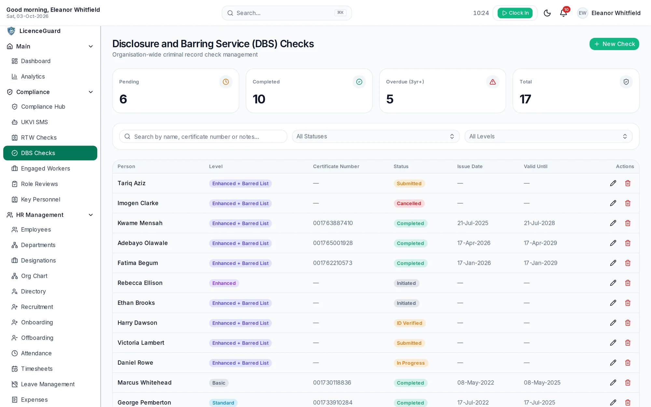This screenshot has height=407, width=651.
Task: Open the All Levels dropdown
Action: [x=548, y=136]
